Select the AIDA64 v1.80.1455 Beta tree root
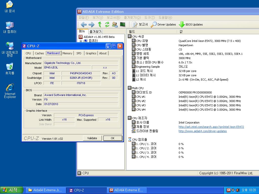Image resolution: width=259 pixels, height=194 pixels. (97, 37)
